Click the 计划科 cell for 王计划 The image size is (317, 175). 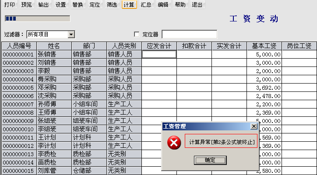coord(89,137)
